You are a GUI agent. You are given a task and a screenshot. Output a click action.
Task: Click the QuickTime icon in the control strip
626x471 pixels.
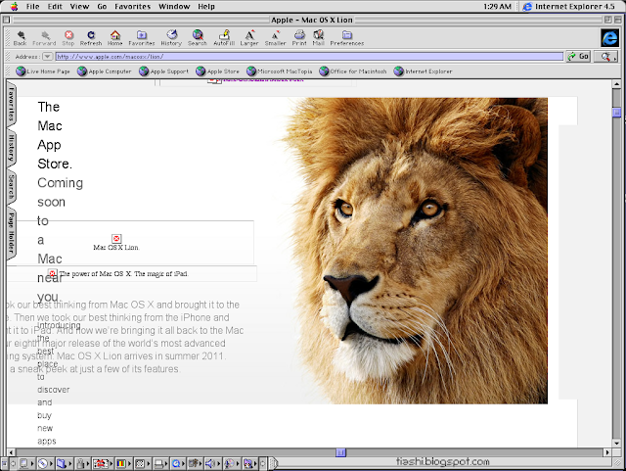[176, 463]
